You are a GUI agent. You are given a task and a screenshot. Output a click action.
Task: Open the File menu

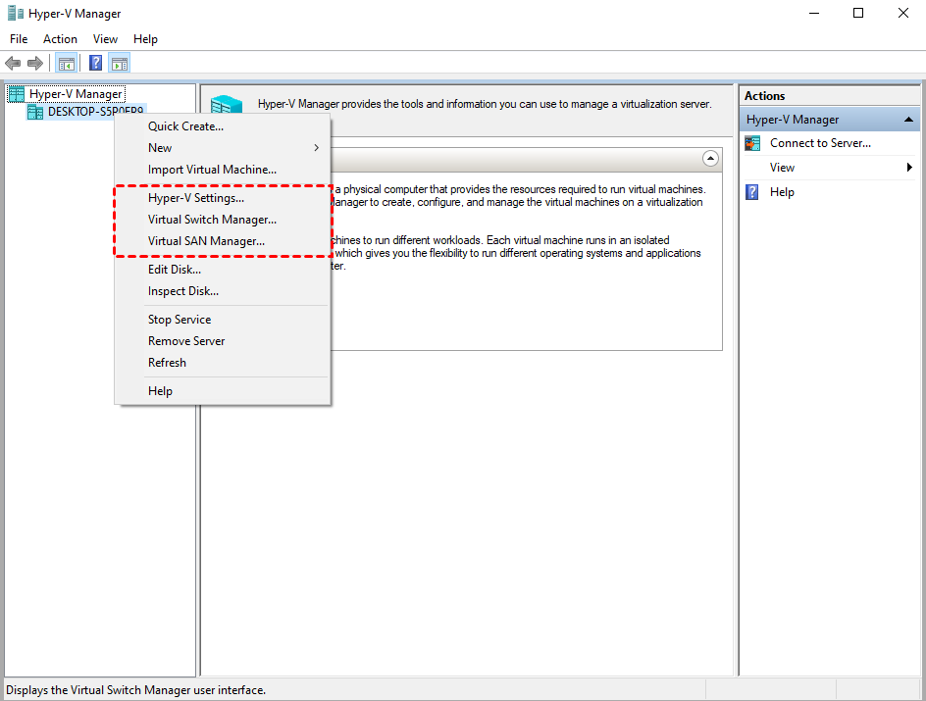point(19,39)
